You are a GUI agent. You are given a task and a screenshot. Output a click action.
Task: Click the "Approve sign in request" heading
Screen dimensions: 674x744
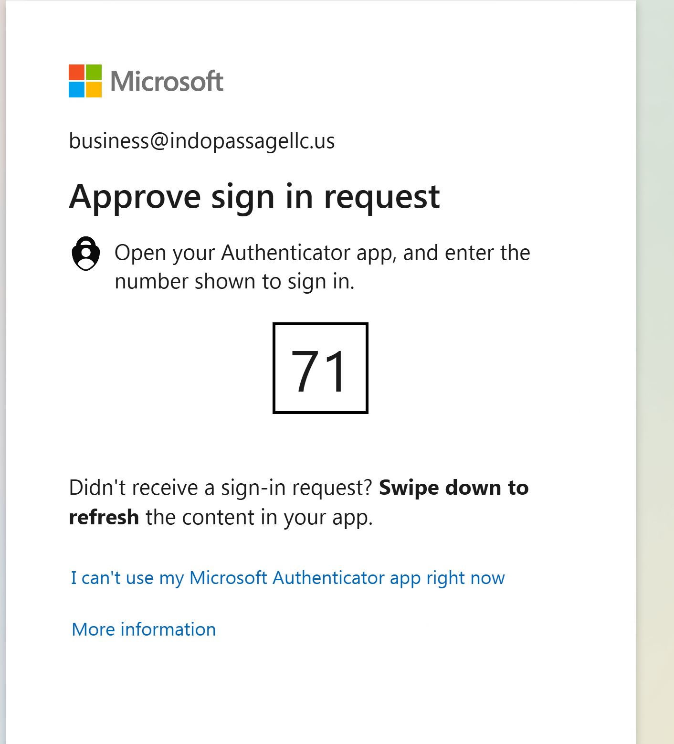tap(254, 196)
